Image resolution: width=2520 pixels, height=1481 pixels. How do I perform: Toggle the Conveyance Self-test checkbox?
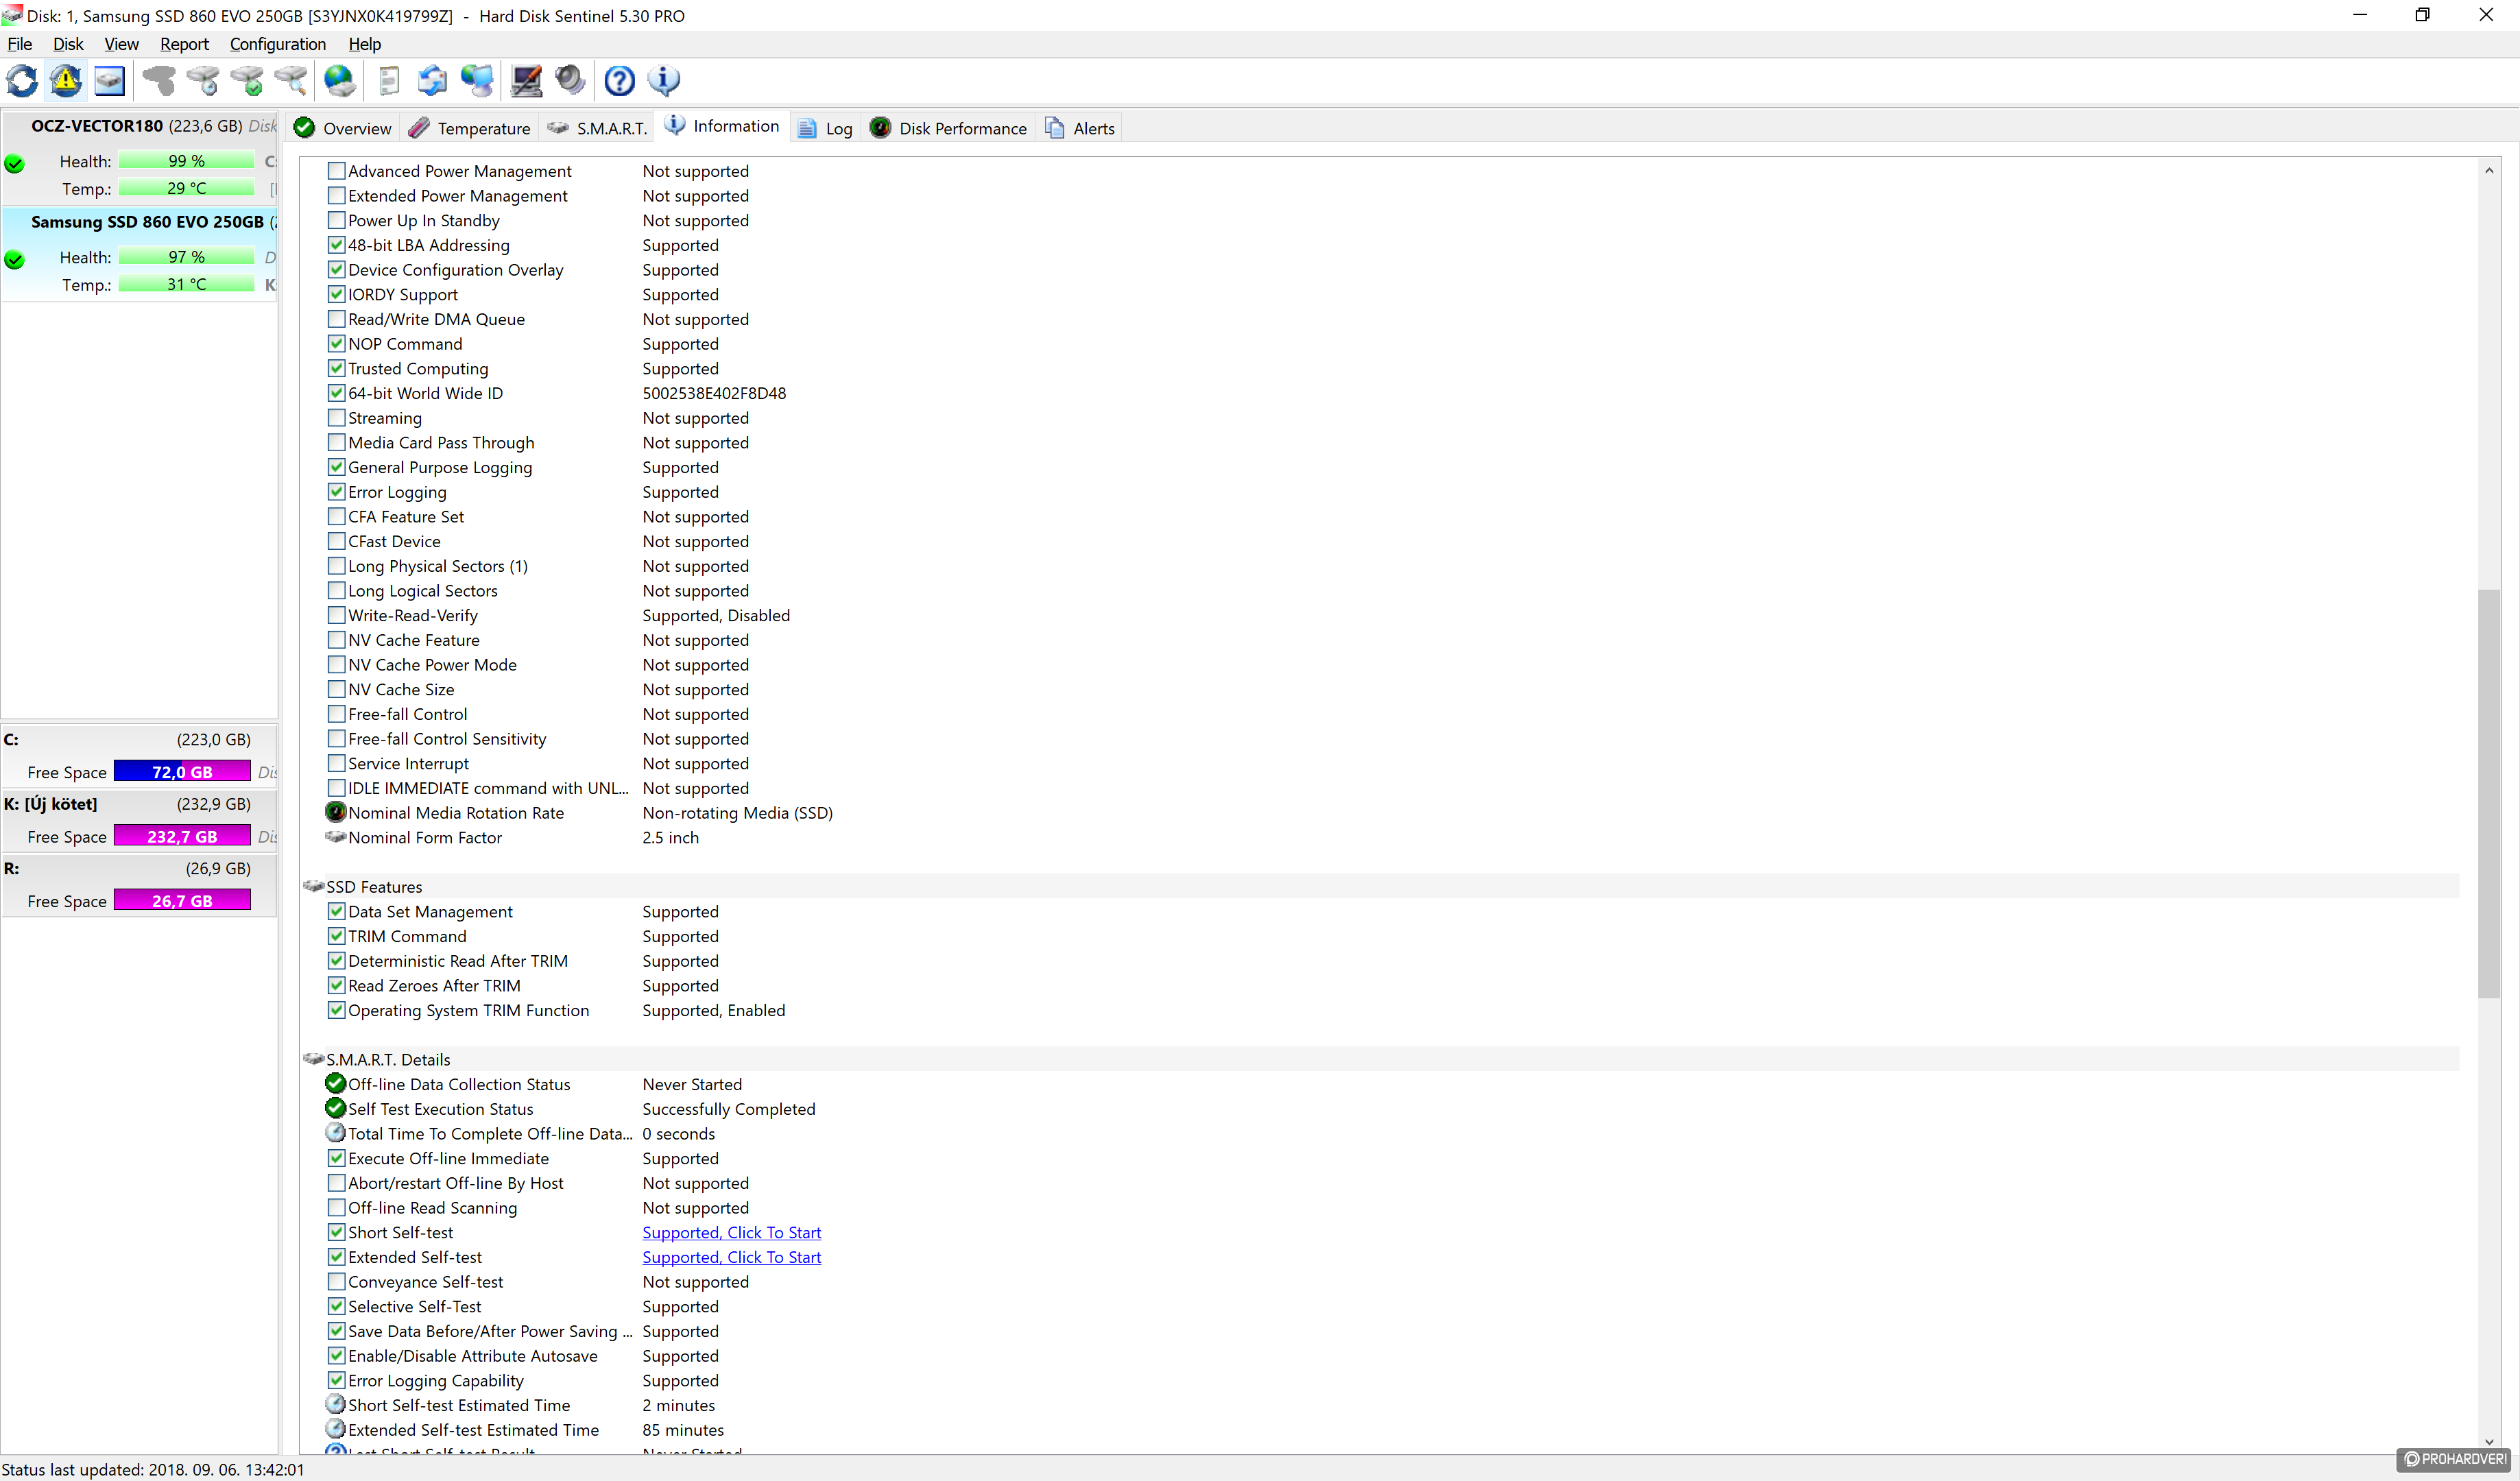point(337,1281)
